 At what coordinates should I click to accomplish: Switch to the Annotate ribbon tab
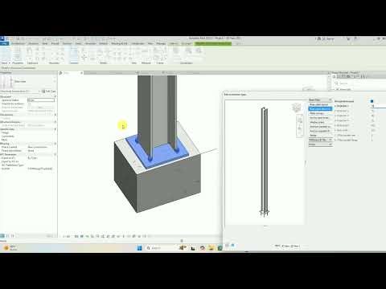(x=91, y=43)
